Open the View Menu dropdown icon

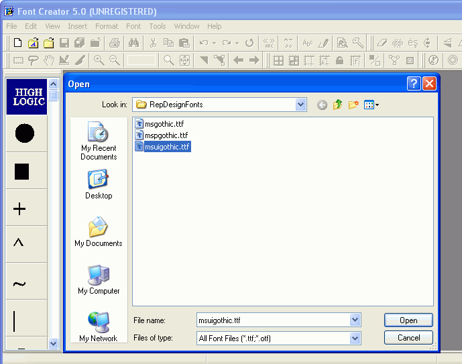pyautogui.click(x=371, y=105)
